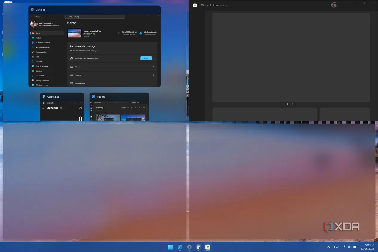Toggle Calculator keep on top icon
The image size is (378, 252).
(61, 108)
